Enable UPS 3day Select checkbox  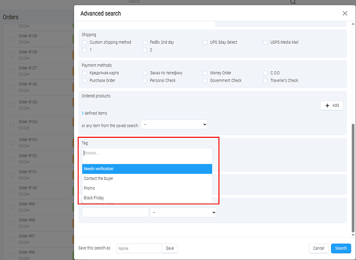coord(205,42)
